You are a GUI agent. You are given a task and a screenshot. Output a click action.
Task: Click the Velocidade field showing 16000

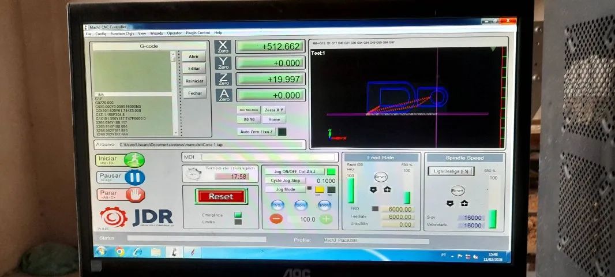tap(471, 226)
